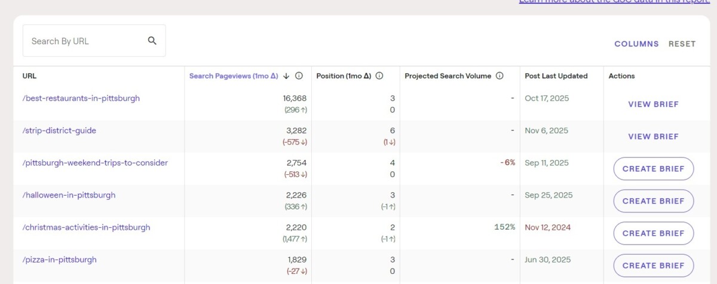Click the Actions column header
Screen dimensions: 717x284
tap(621, 76)
